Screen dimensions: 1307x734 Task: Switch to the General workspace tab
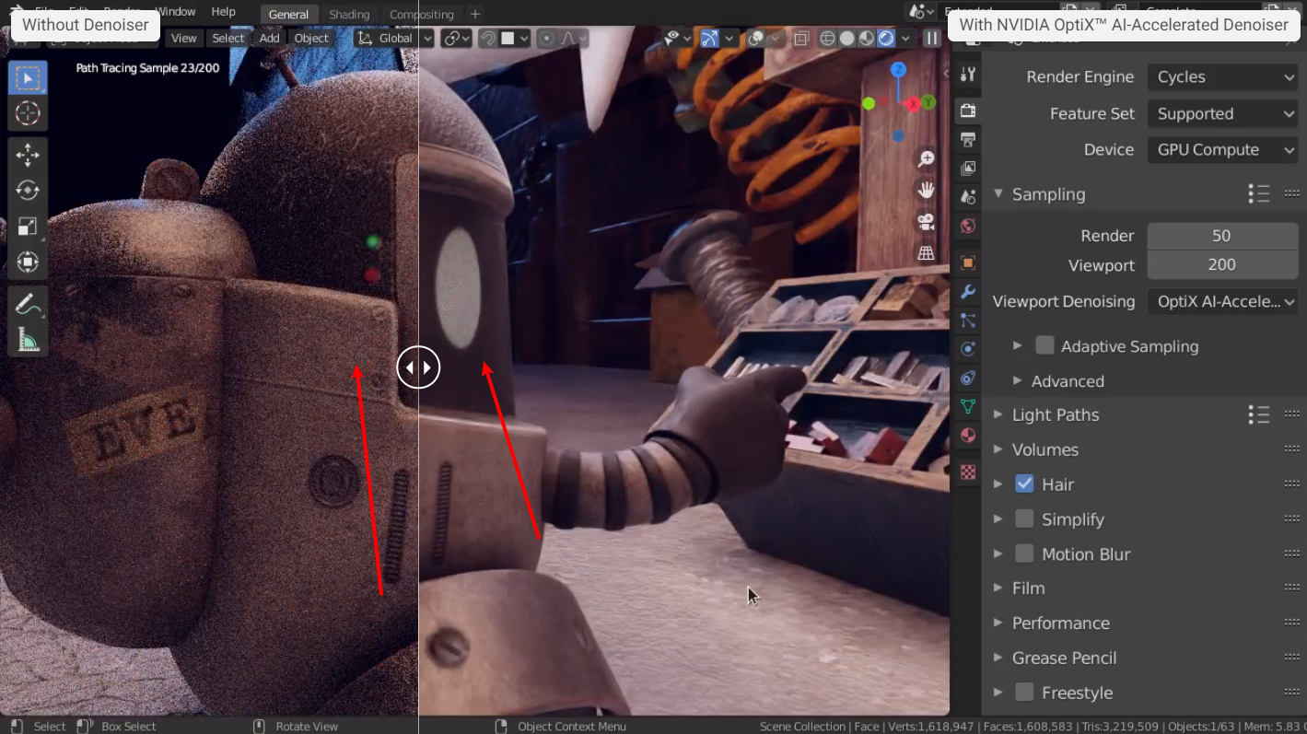pyautogui.click(x=288, y=14)
